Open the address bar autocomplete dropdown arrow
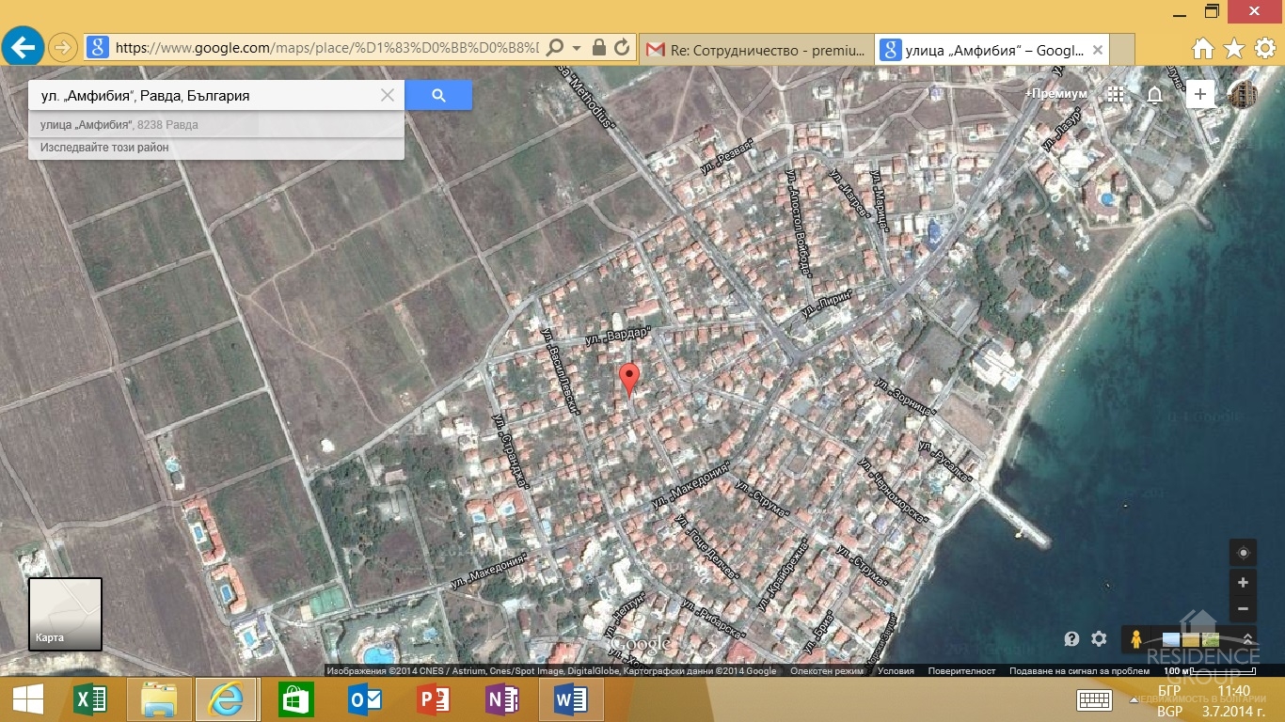The width and height of the screenshot is (1285, 722). pos(576,48)
